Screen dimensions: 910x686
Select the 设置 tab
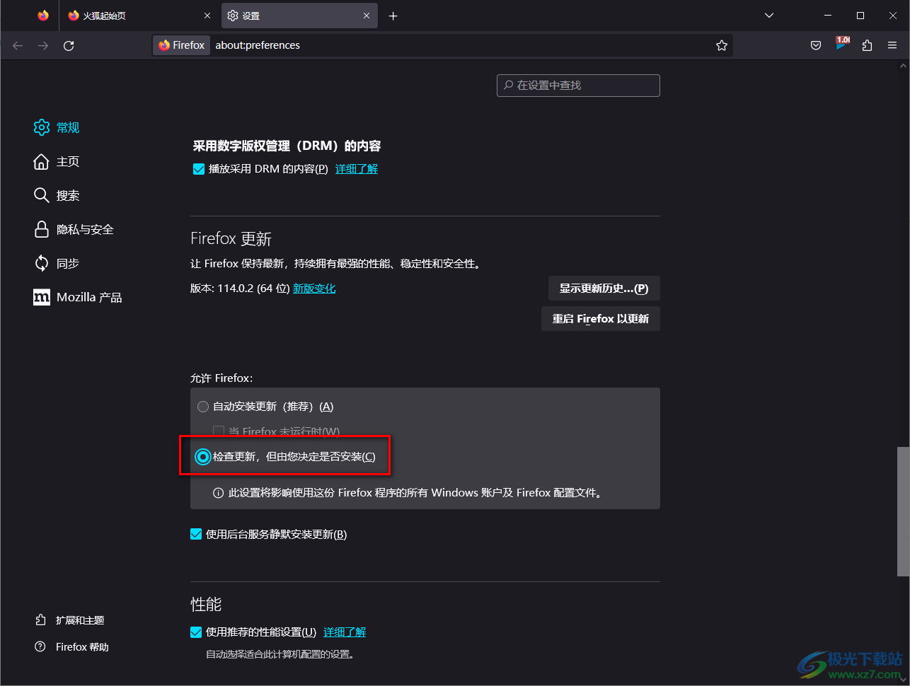pyautogui.click(x=299, y=16)
